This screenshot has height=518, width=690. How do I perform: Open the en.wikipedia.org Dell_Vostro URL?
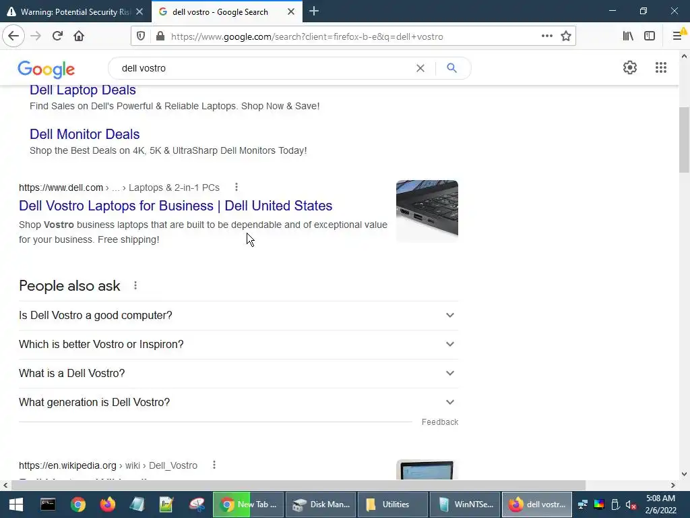[x=108, y=465]
